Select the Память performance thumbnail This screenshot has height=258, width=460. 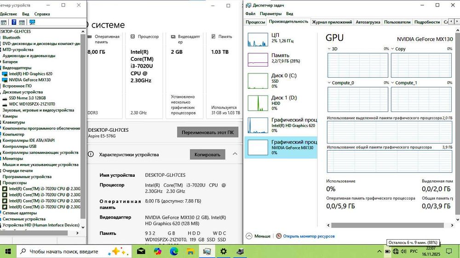coord(258,60)
